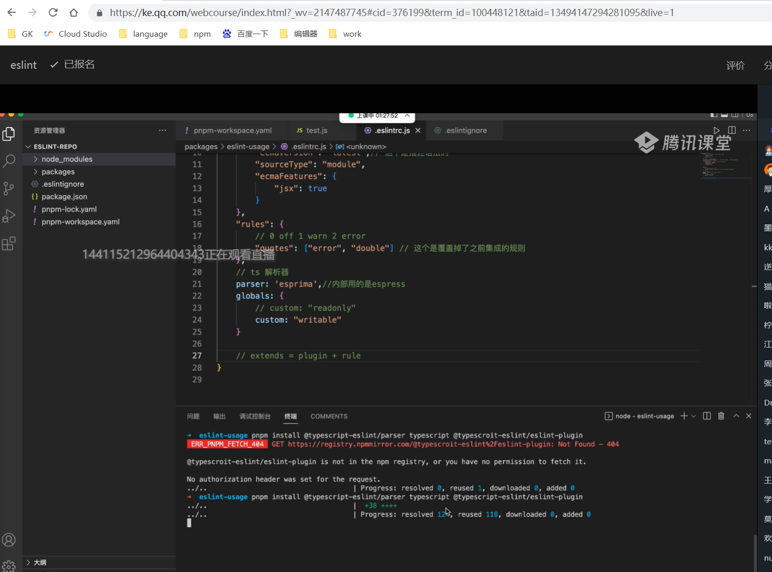The image size is (772, 572).
Task: Expand the node_modules folder
Action: tap(67, 159)
